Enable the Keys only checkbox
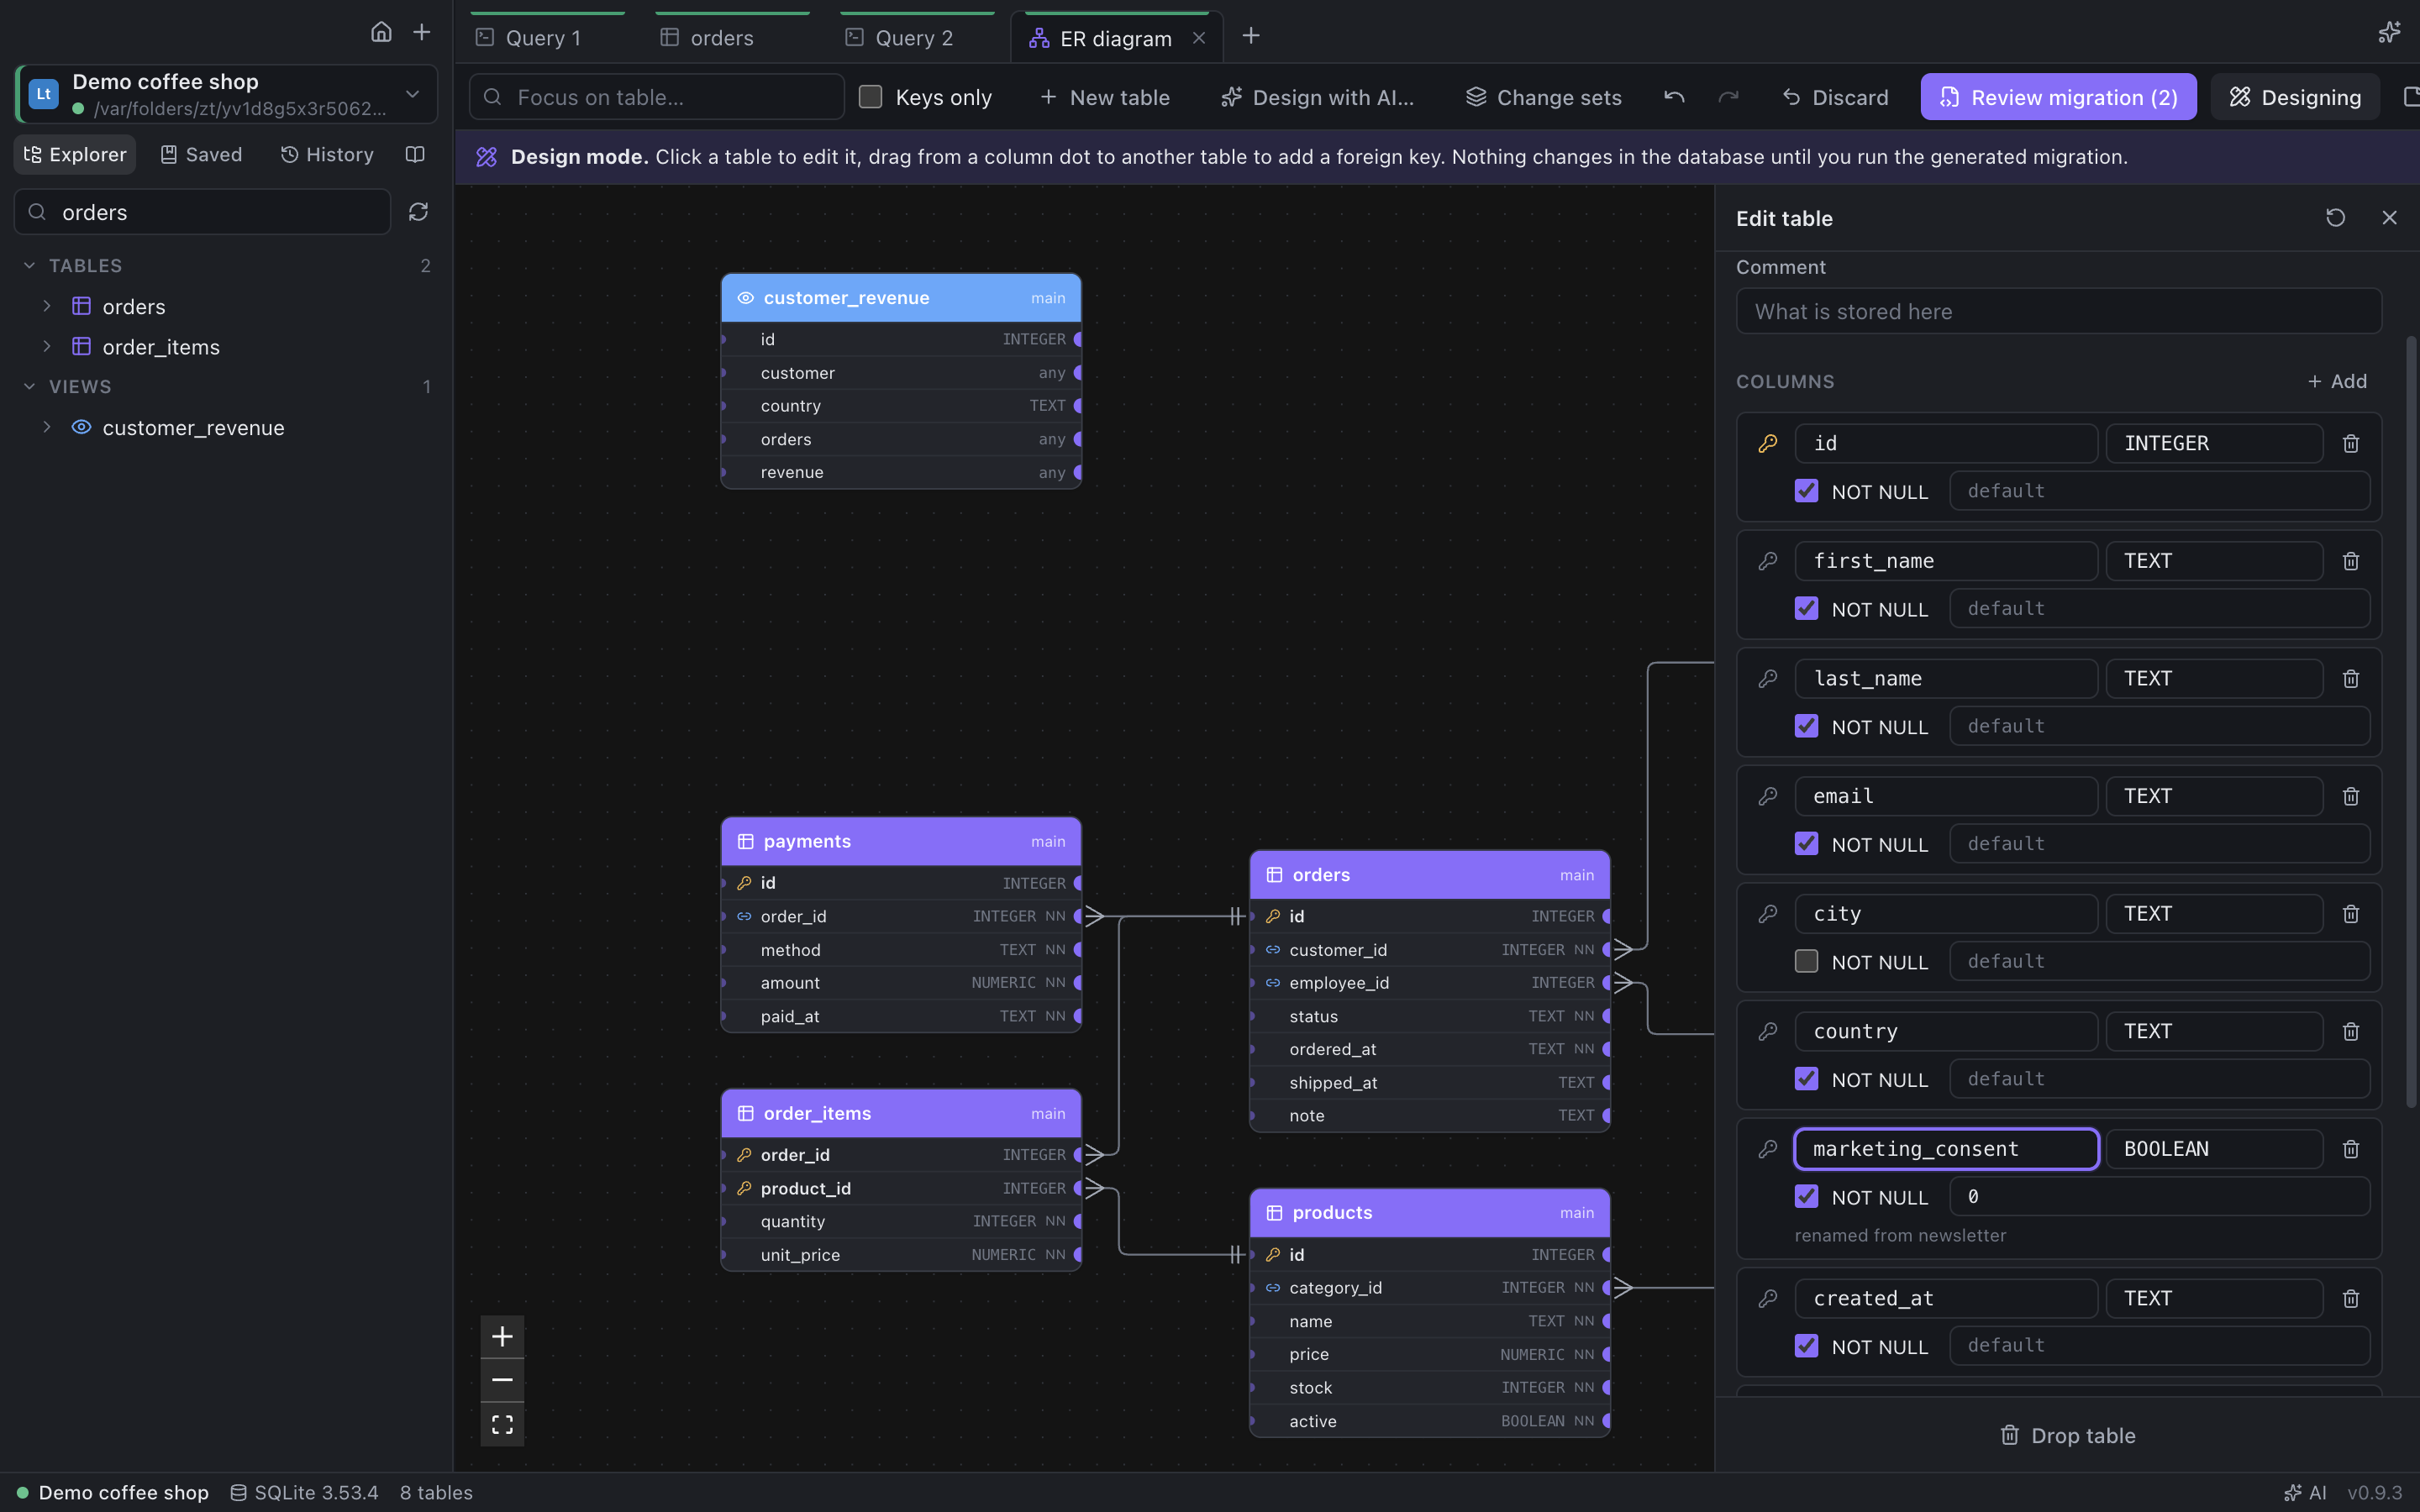Image resolution: width=2420 pixels, height=1512 pixels. pos(870,97)
